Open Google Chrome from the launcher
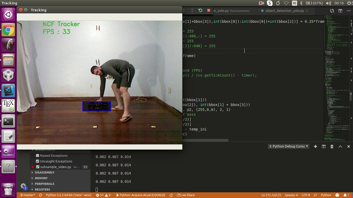The image size is (353, 198). click(8, 30)
